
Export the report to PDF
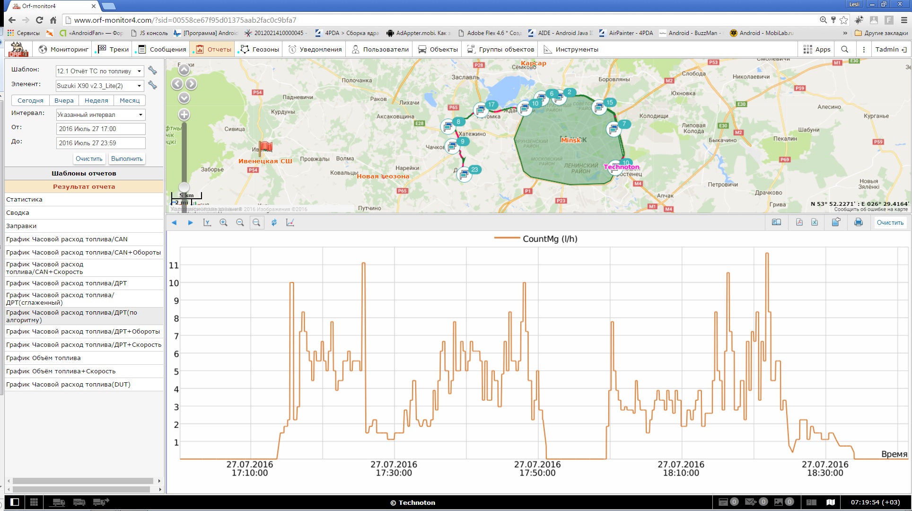coord(799,222)
